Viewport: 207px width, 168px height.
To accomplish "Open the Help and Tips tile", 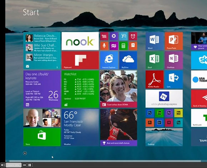I will tap(133, 46).
